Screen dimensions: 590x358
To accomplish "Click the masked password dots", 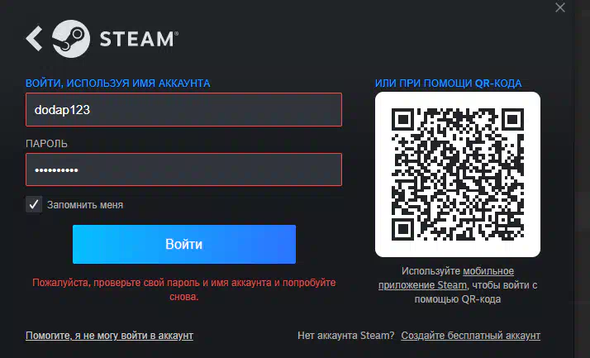I will coord(56,170).
